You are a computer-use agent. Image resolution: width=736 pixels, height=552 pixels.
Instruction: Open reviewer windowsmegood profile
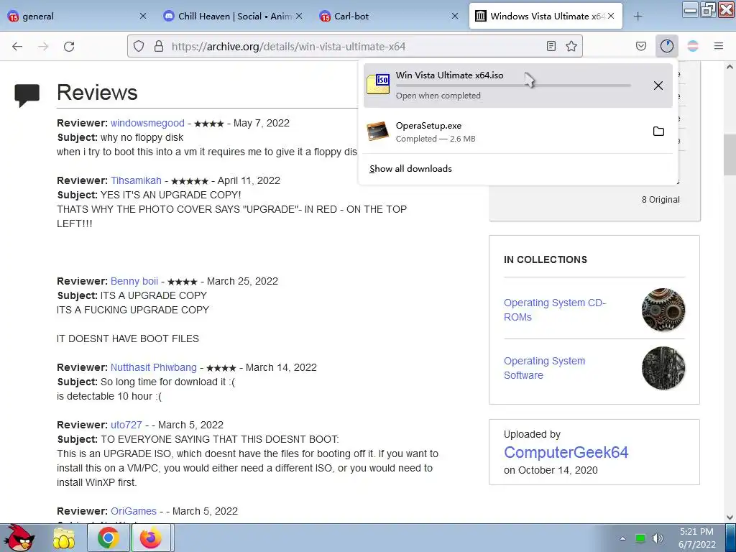pyautogui.click(x=147, y=123)
